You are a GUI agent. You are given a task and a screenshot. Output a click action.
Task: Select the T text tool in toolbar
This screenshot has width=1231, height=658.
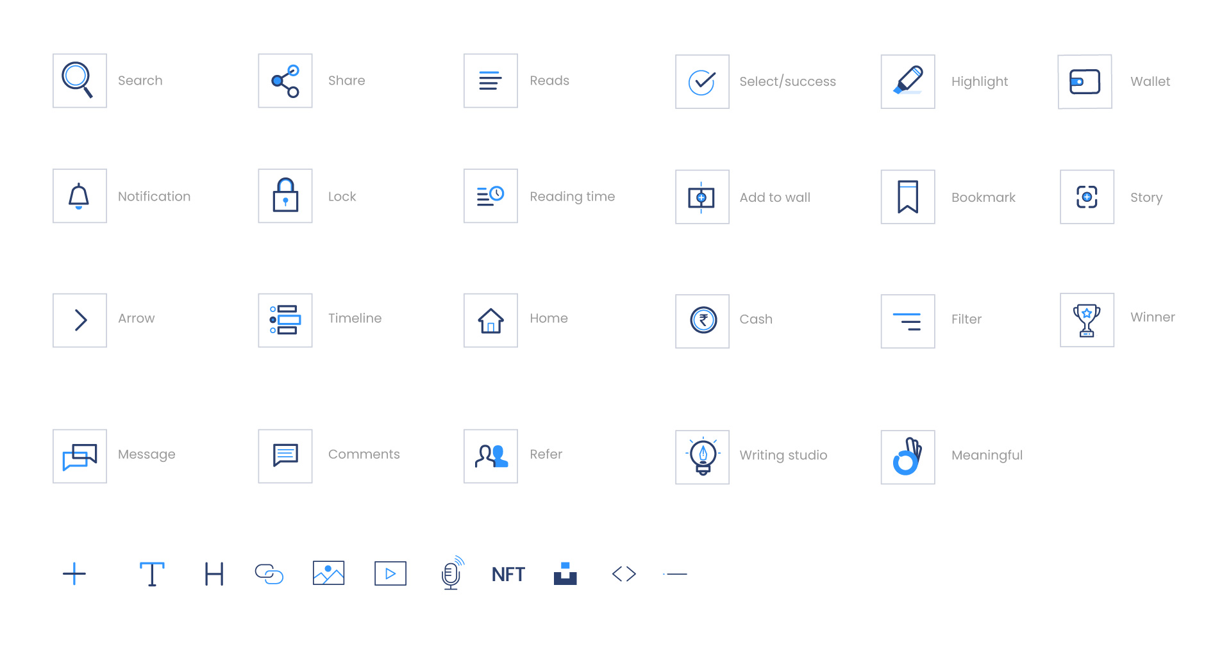152,574
